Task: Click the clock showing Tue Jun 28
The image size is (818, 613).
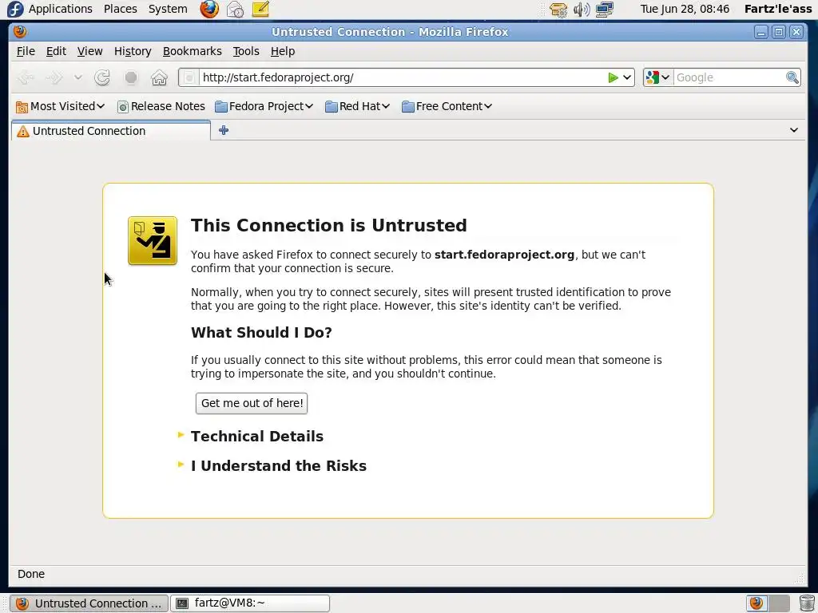Action: [x=685, y=9]
